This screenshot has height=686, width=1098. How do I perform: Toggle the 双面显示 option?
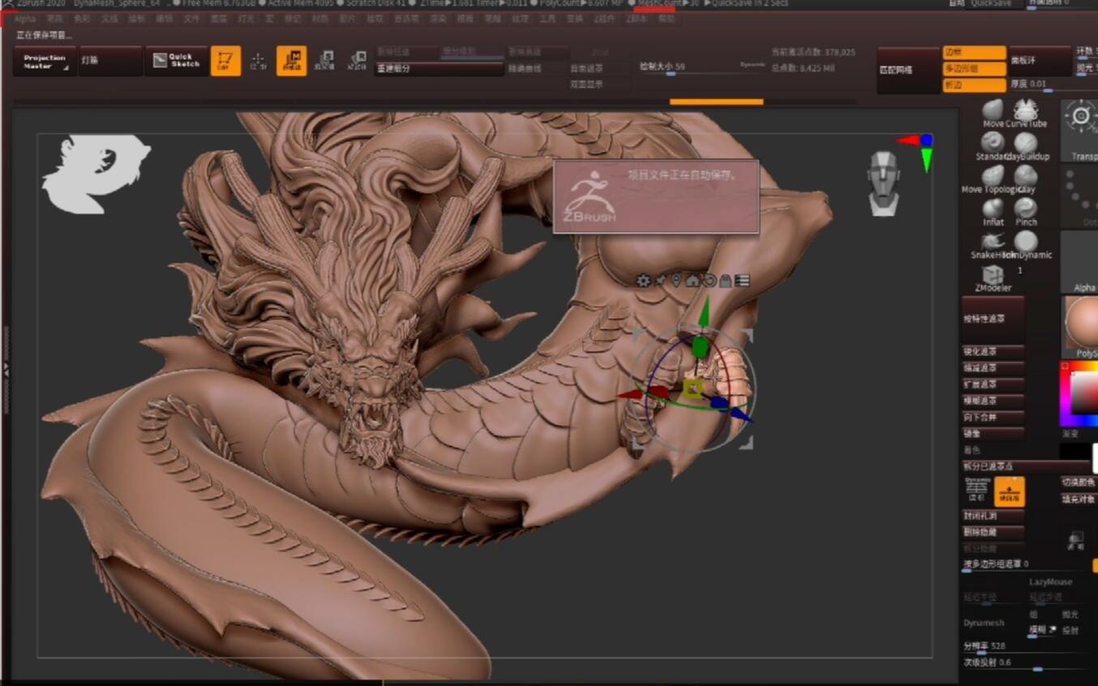600,84
